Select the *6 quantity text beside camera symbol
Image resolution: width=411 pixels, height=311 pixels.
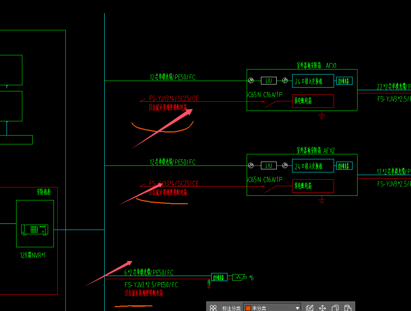click(x=251, y=278)
